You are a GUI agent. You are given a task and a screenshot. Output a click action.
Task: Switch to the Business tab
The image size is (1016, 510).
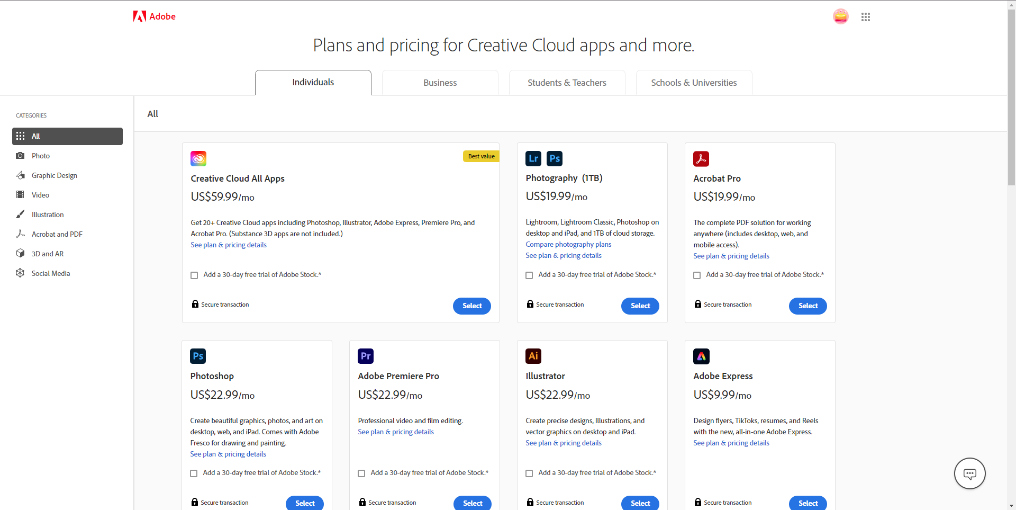pyautogui.click(x=440, y=83)
